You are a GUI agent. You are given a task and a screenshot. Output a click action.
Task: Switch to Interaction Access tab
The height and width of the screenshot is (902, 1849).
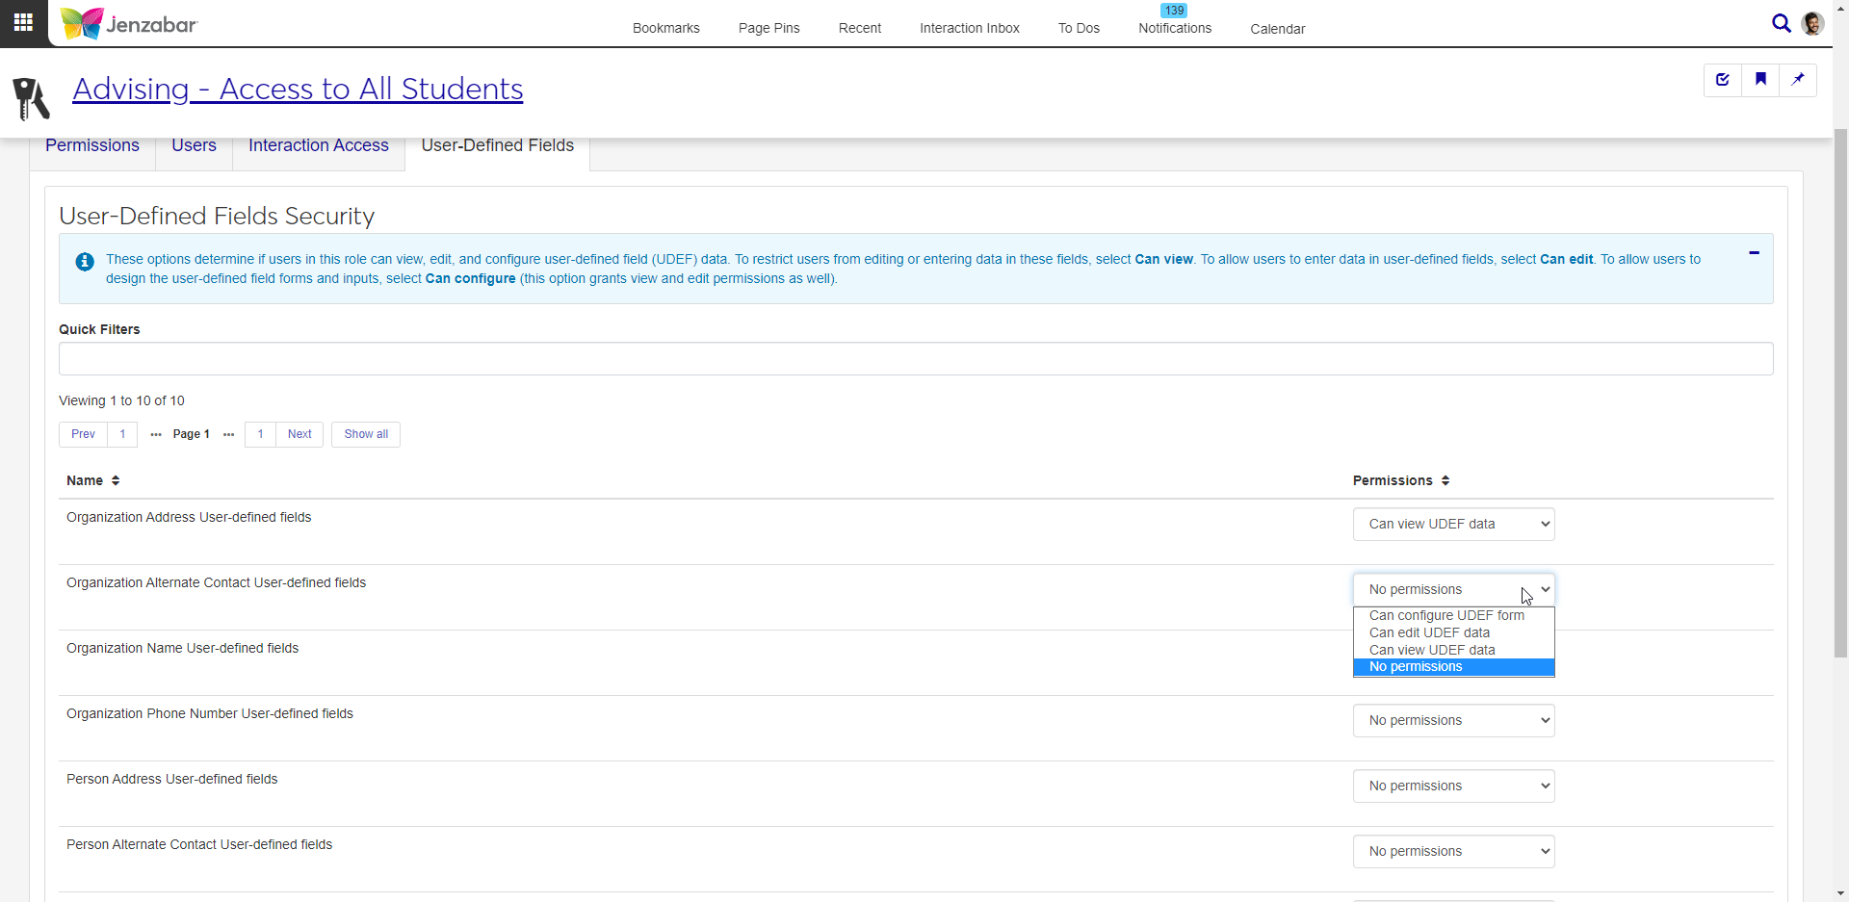tap(318, 145)
